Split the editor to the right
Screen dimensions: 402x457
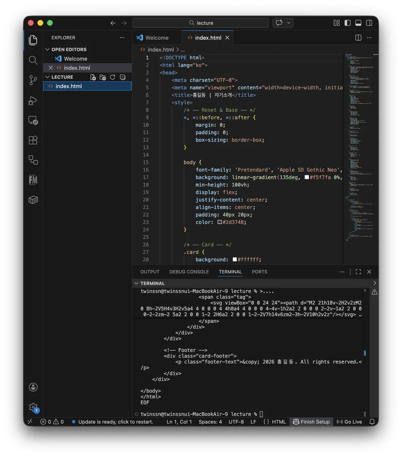click(x=358, y=38)
